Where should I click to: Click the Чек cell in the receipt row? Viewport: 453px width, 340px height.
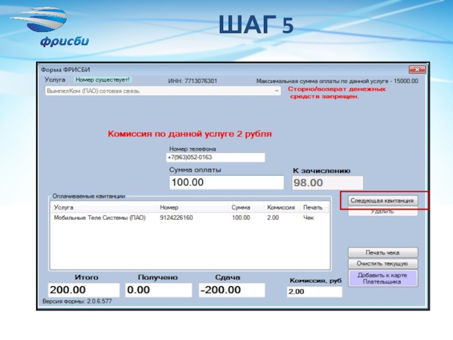point(308,218)
